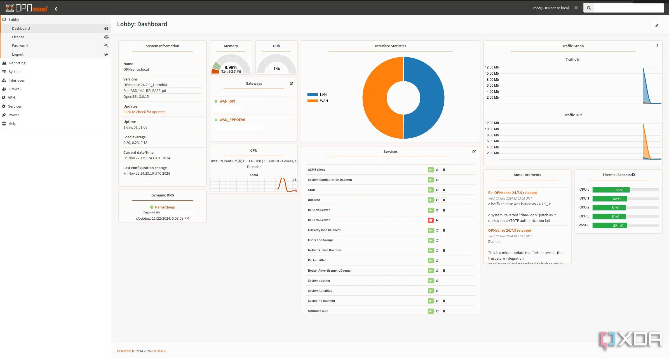Open the 'Re: OPNsense 24.7.9 released' announcement

tap(512, 193)
